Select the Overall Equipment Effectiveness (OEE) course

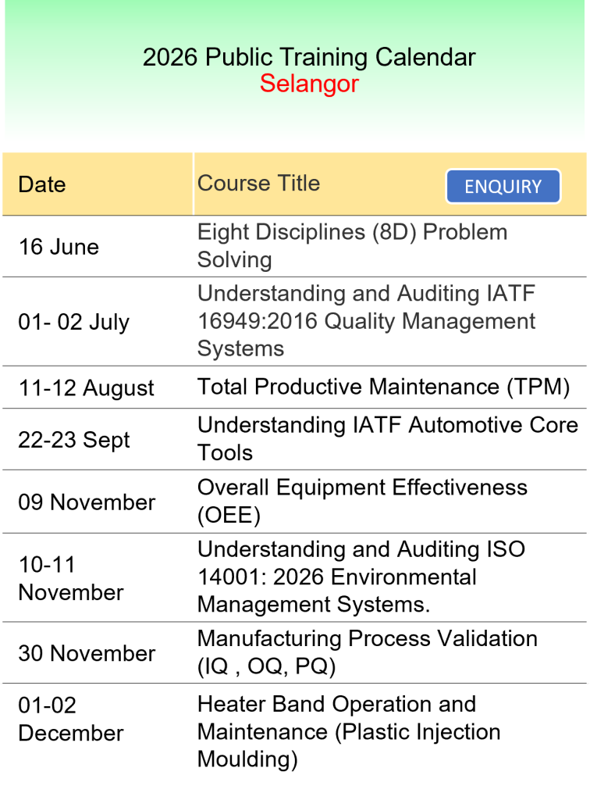point(362,501)
